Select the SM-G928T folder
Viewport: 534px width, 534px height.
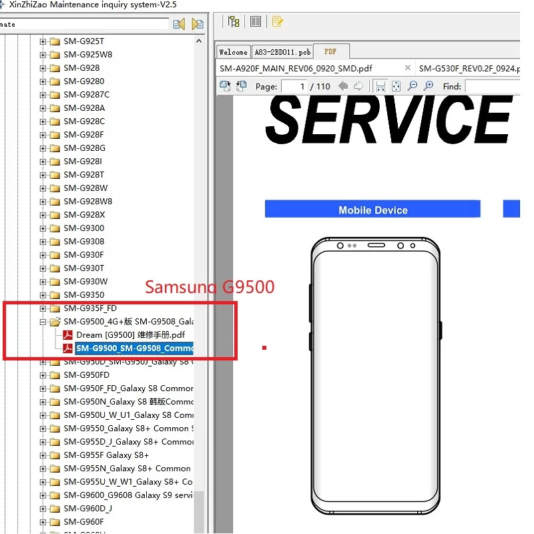tap(84, 175)
